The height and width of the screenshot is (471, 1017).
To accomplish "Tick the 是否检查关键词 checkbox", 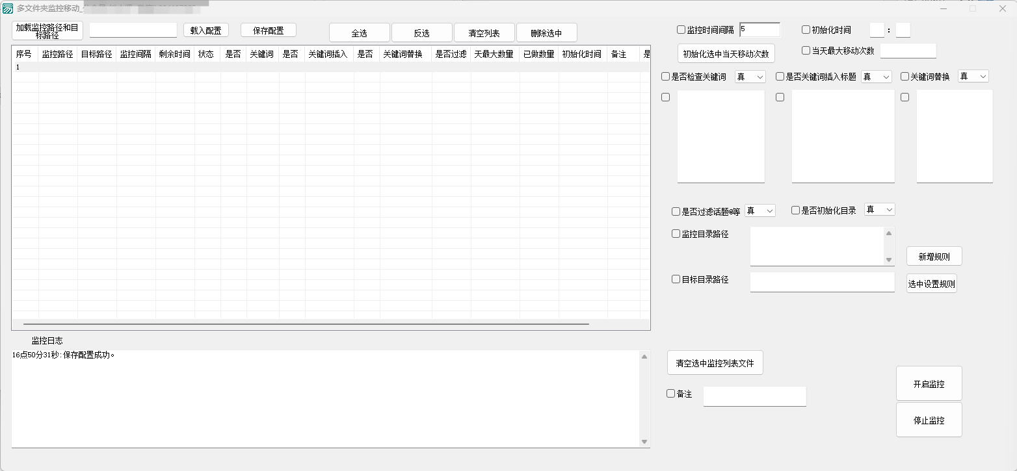I will [666, 77].
